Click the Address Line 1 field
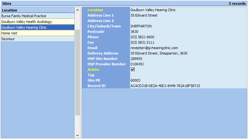 (x=188, y=15)
